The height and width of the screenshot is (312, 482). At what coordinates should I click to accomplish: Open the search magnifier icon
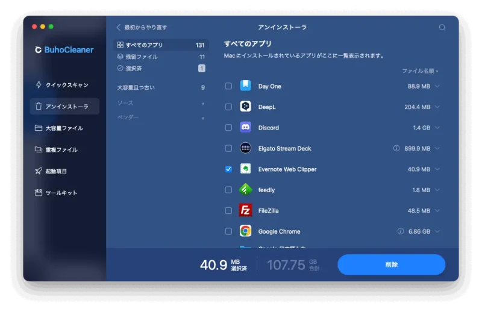pos(442,27)
